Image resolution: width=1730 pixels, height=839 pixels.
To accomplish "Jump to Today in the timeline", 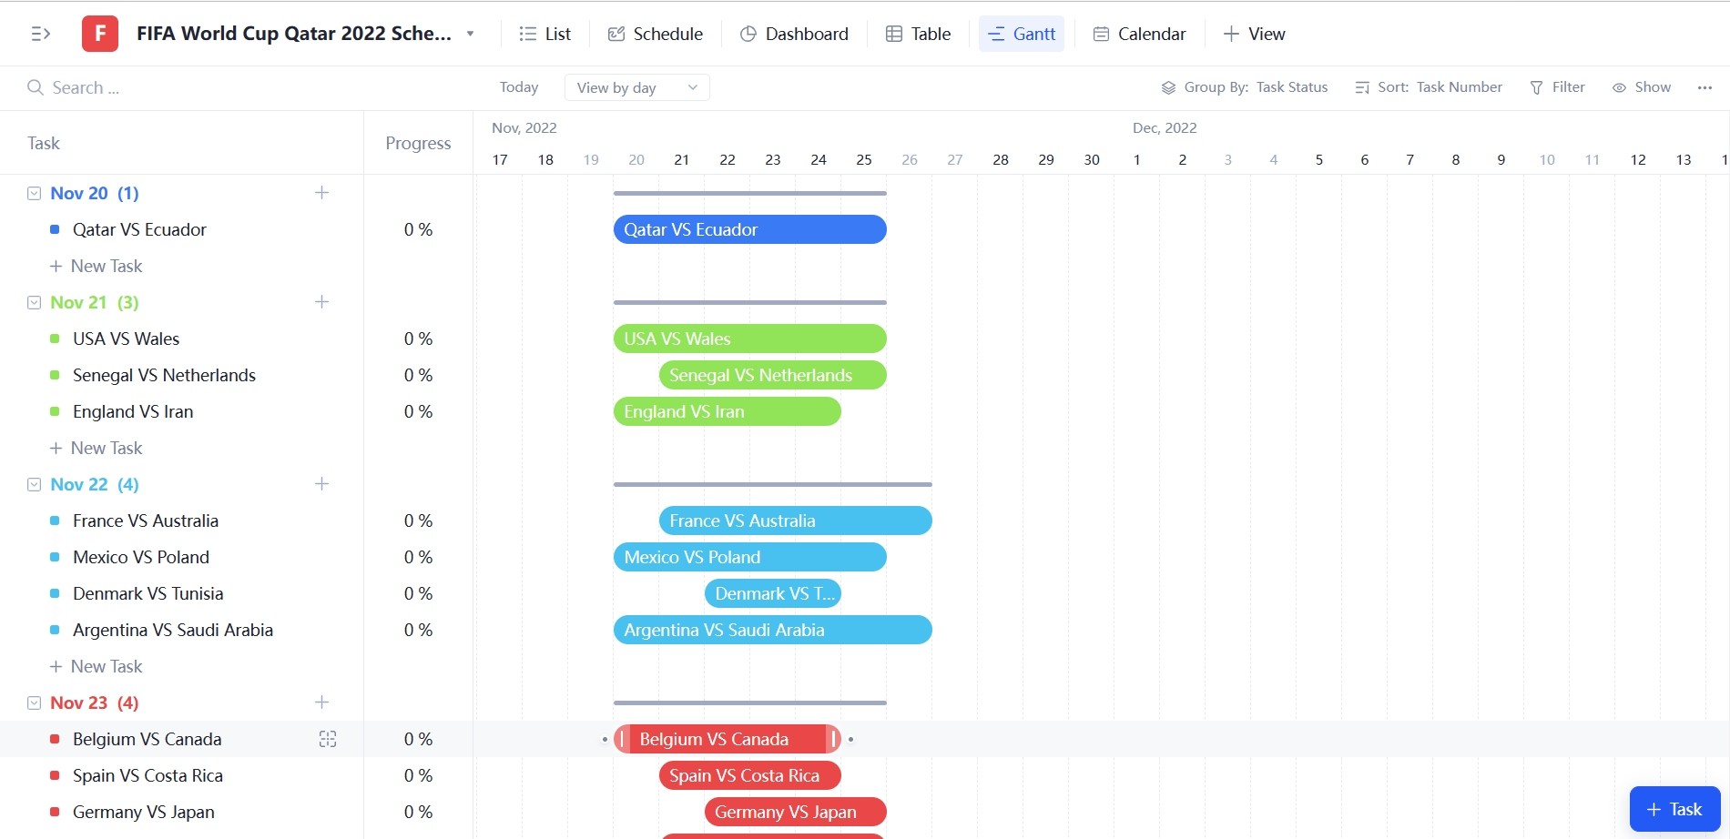I will (x=519, y=87).
